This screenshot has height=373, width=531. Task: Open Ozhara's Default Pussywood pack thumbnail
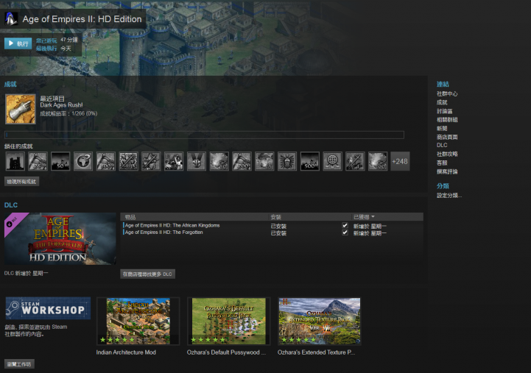229,322
